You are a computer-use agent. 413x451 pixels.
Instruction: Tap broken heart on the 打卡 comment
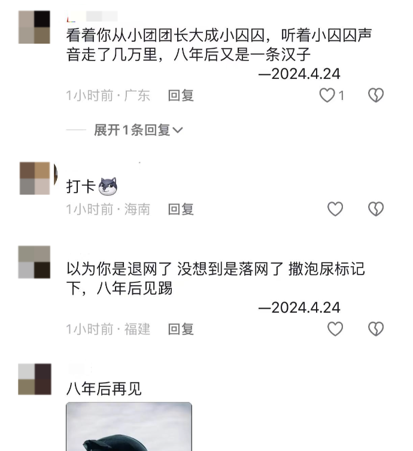376,209
